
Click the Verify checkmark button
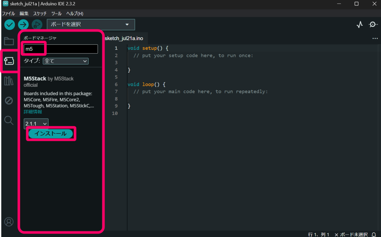[x=10, y=25]
